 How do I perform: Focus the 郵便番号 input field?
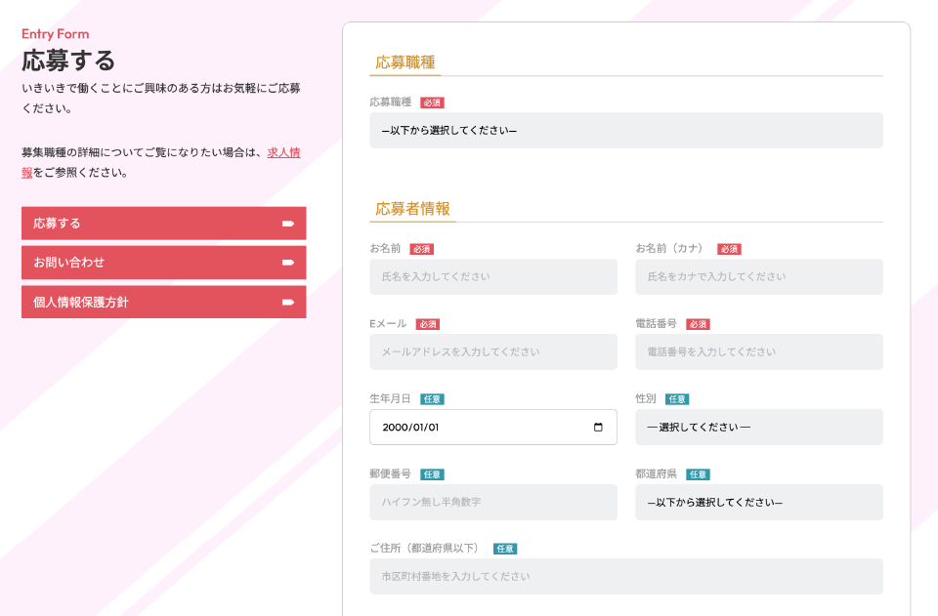[x=492, y=503]
